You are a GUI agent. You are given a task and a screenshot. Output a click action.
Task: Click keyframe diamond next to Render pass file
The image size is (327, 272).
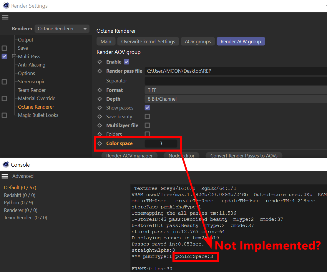coord(100,71)
